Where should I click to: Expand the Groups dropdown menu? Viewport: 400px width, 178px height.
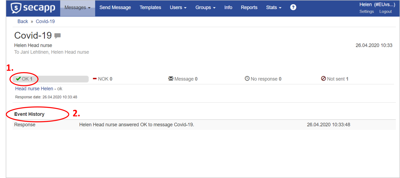[205, 8]
